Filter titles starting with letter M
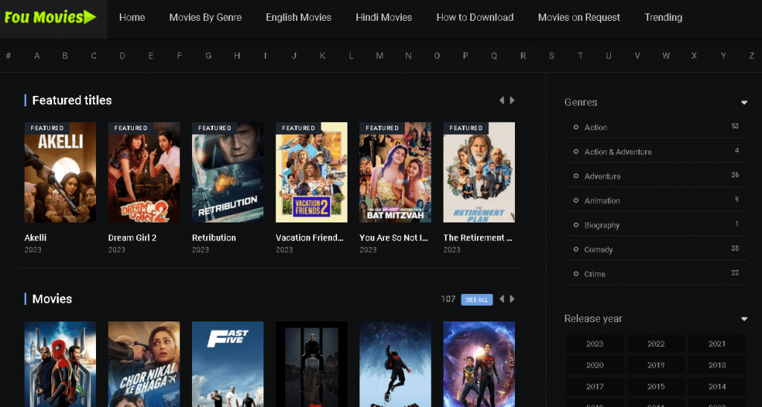This screenshot has height=407, width=762. tap(380, 56)
